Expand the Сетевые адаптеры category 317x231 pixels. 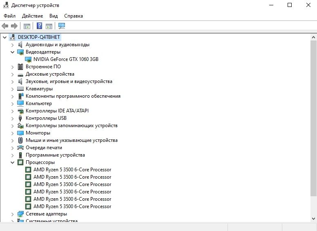coord(12,214)
